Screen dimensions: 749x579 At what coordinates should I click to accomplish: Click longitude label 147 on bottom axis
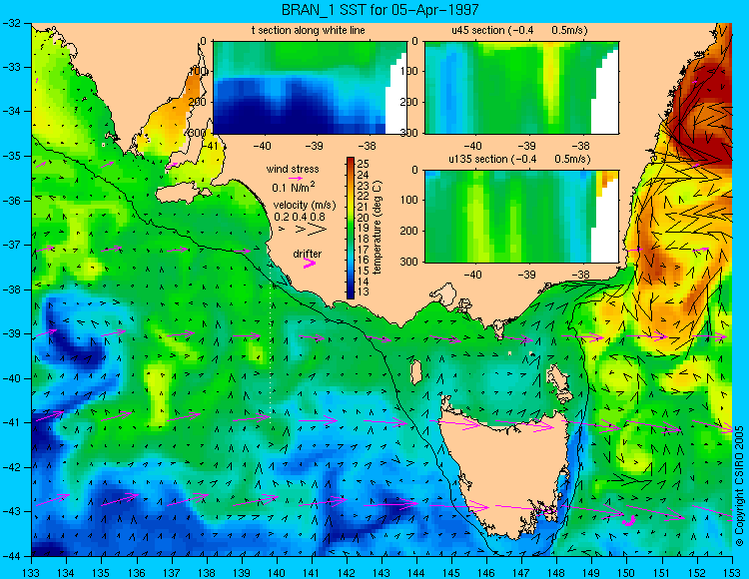[521, 573]
